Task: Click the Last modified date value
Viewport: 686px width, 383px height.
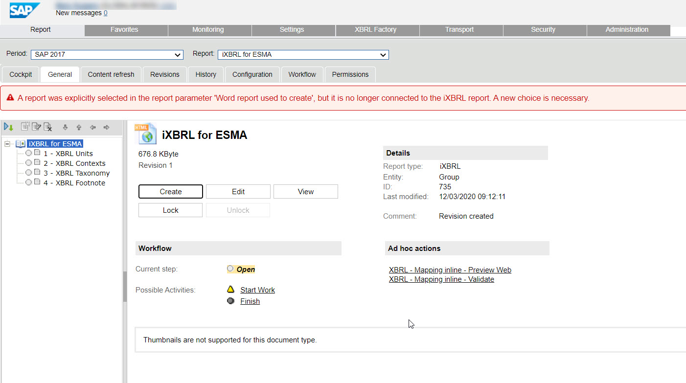Action: (472, 197)
